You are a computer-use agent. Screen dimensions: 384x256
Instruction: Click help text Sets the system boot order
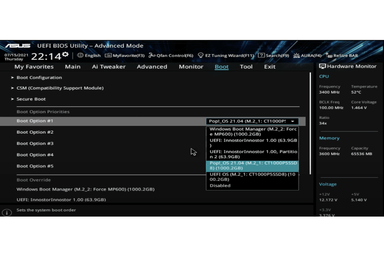(x=46, y=210)
